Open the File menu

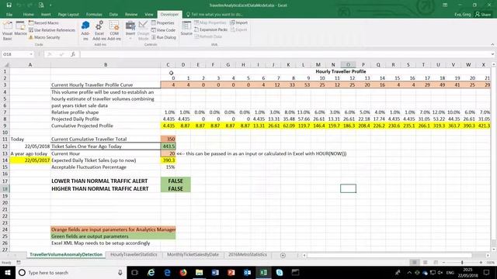(9, 14)
